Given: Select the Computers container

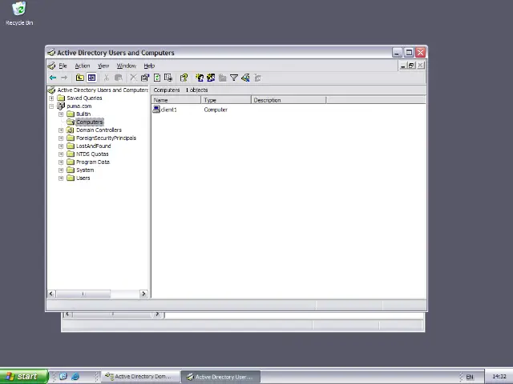Looking at the screenshot, I should [x=90, y=122].
